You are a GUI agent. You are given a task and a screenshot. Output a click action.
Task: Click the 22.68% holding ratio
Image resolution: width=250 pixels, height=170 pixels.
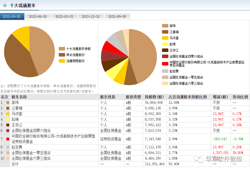click(174, 102)
